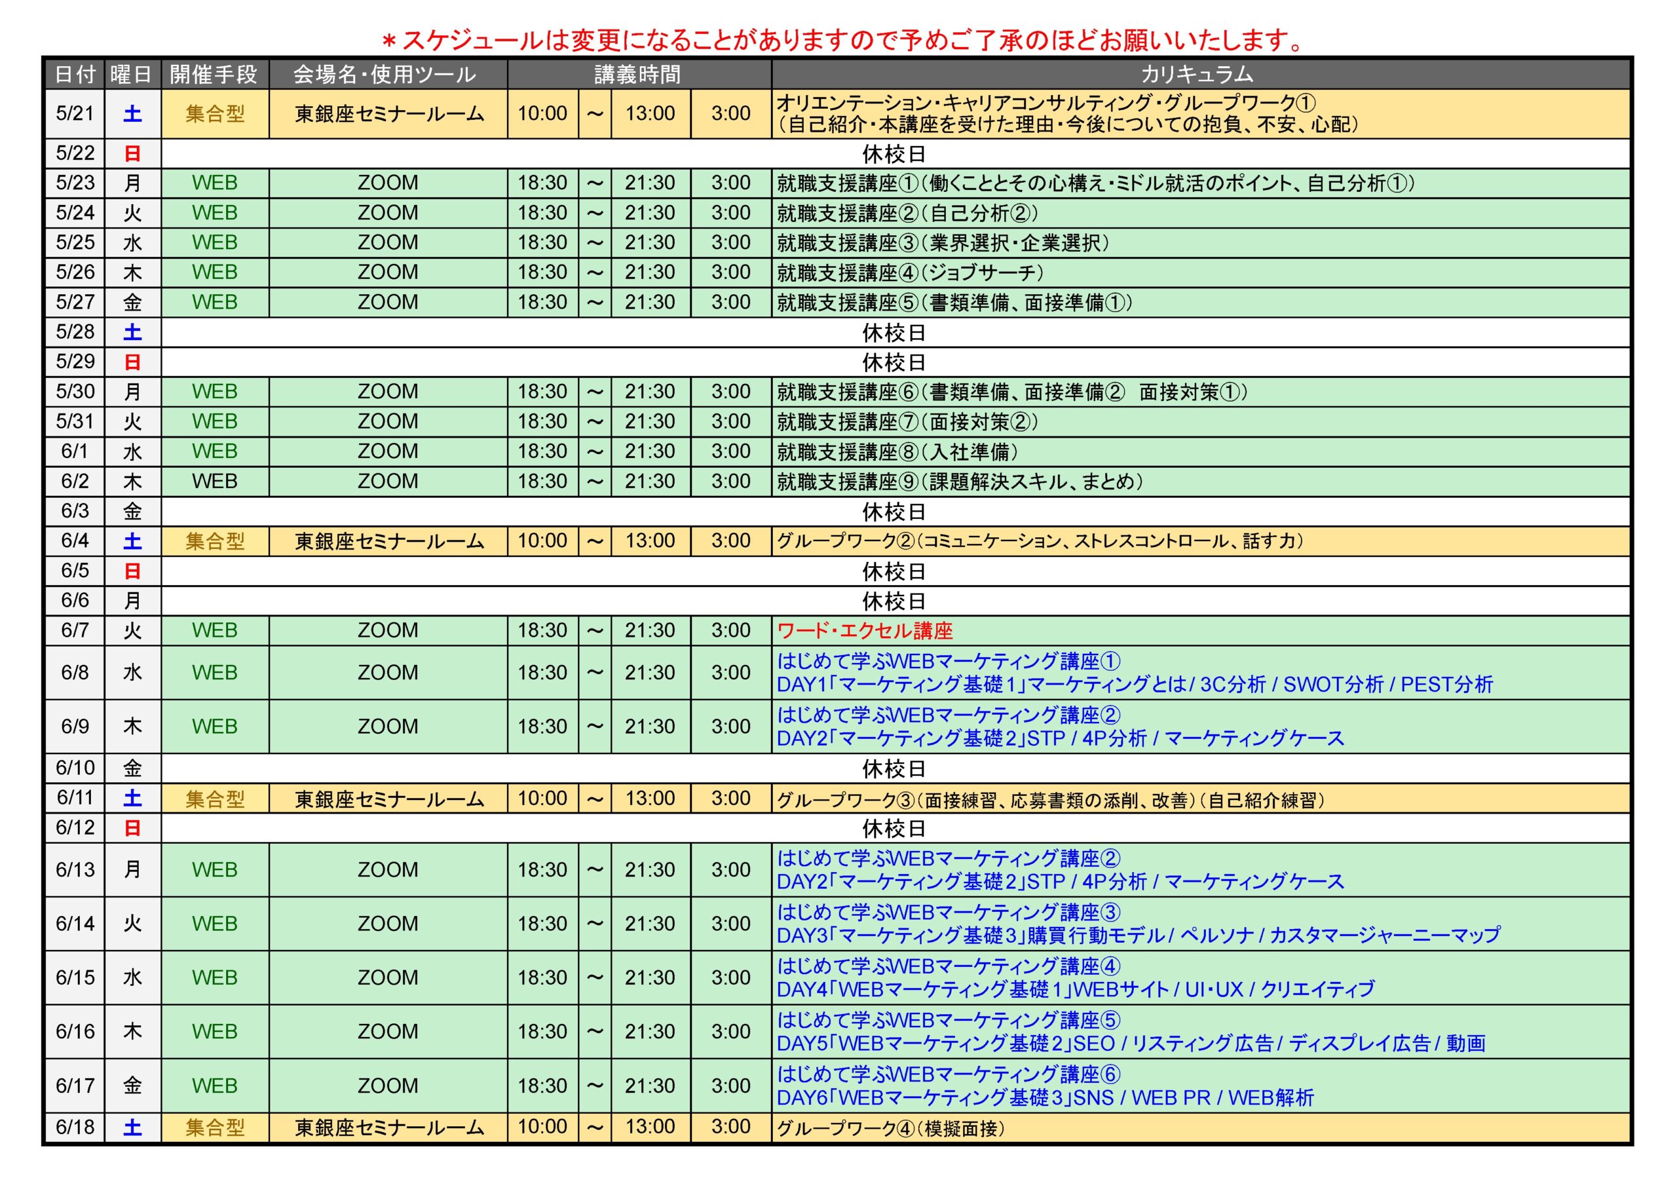
Task: Click the カリキュラム column header
Action: [1200, 74]
